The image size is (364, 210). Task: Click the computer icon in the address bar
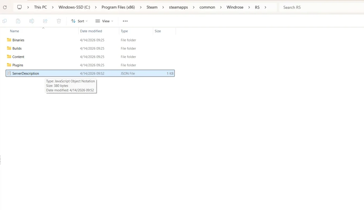point(20,7)
